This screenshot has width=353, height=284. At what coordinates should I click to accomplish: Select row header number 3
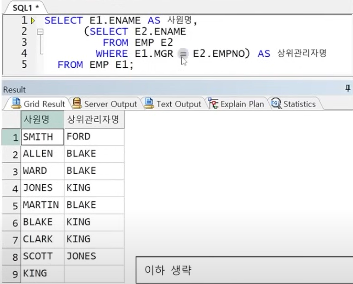point(11,171)
